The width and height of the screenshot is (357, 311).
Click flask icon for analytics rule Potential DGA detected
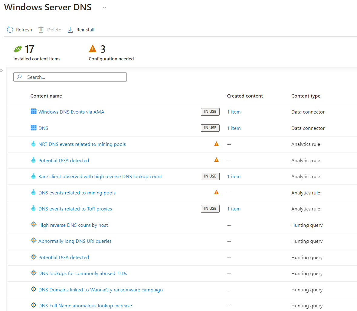(34, 160)
